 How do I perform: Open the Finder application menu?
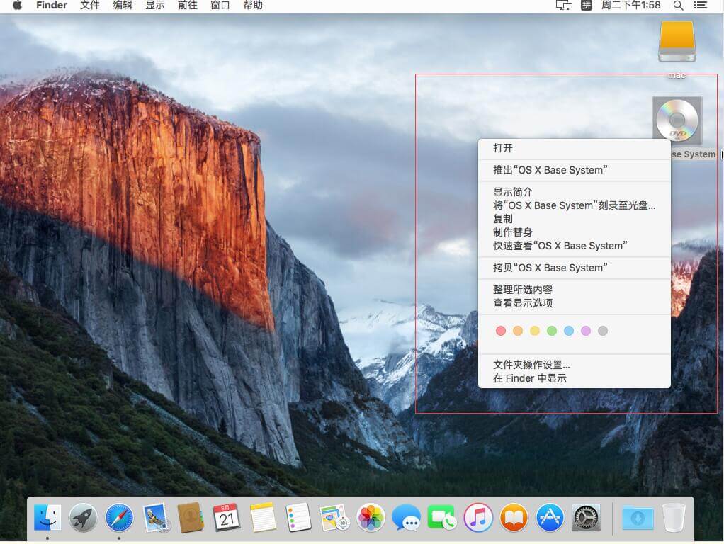click(x=52, y=6)
